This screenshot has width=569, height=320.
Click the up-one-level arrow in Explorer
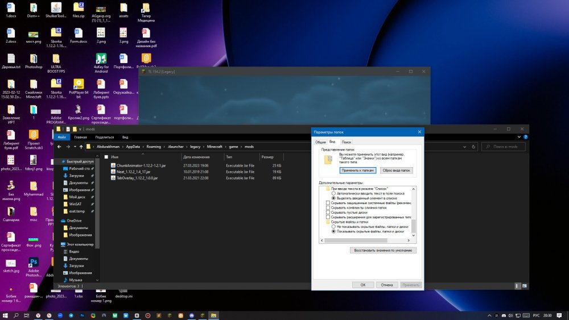[81, 147]
